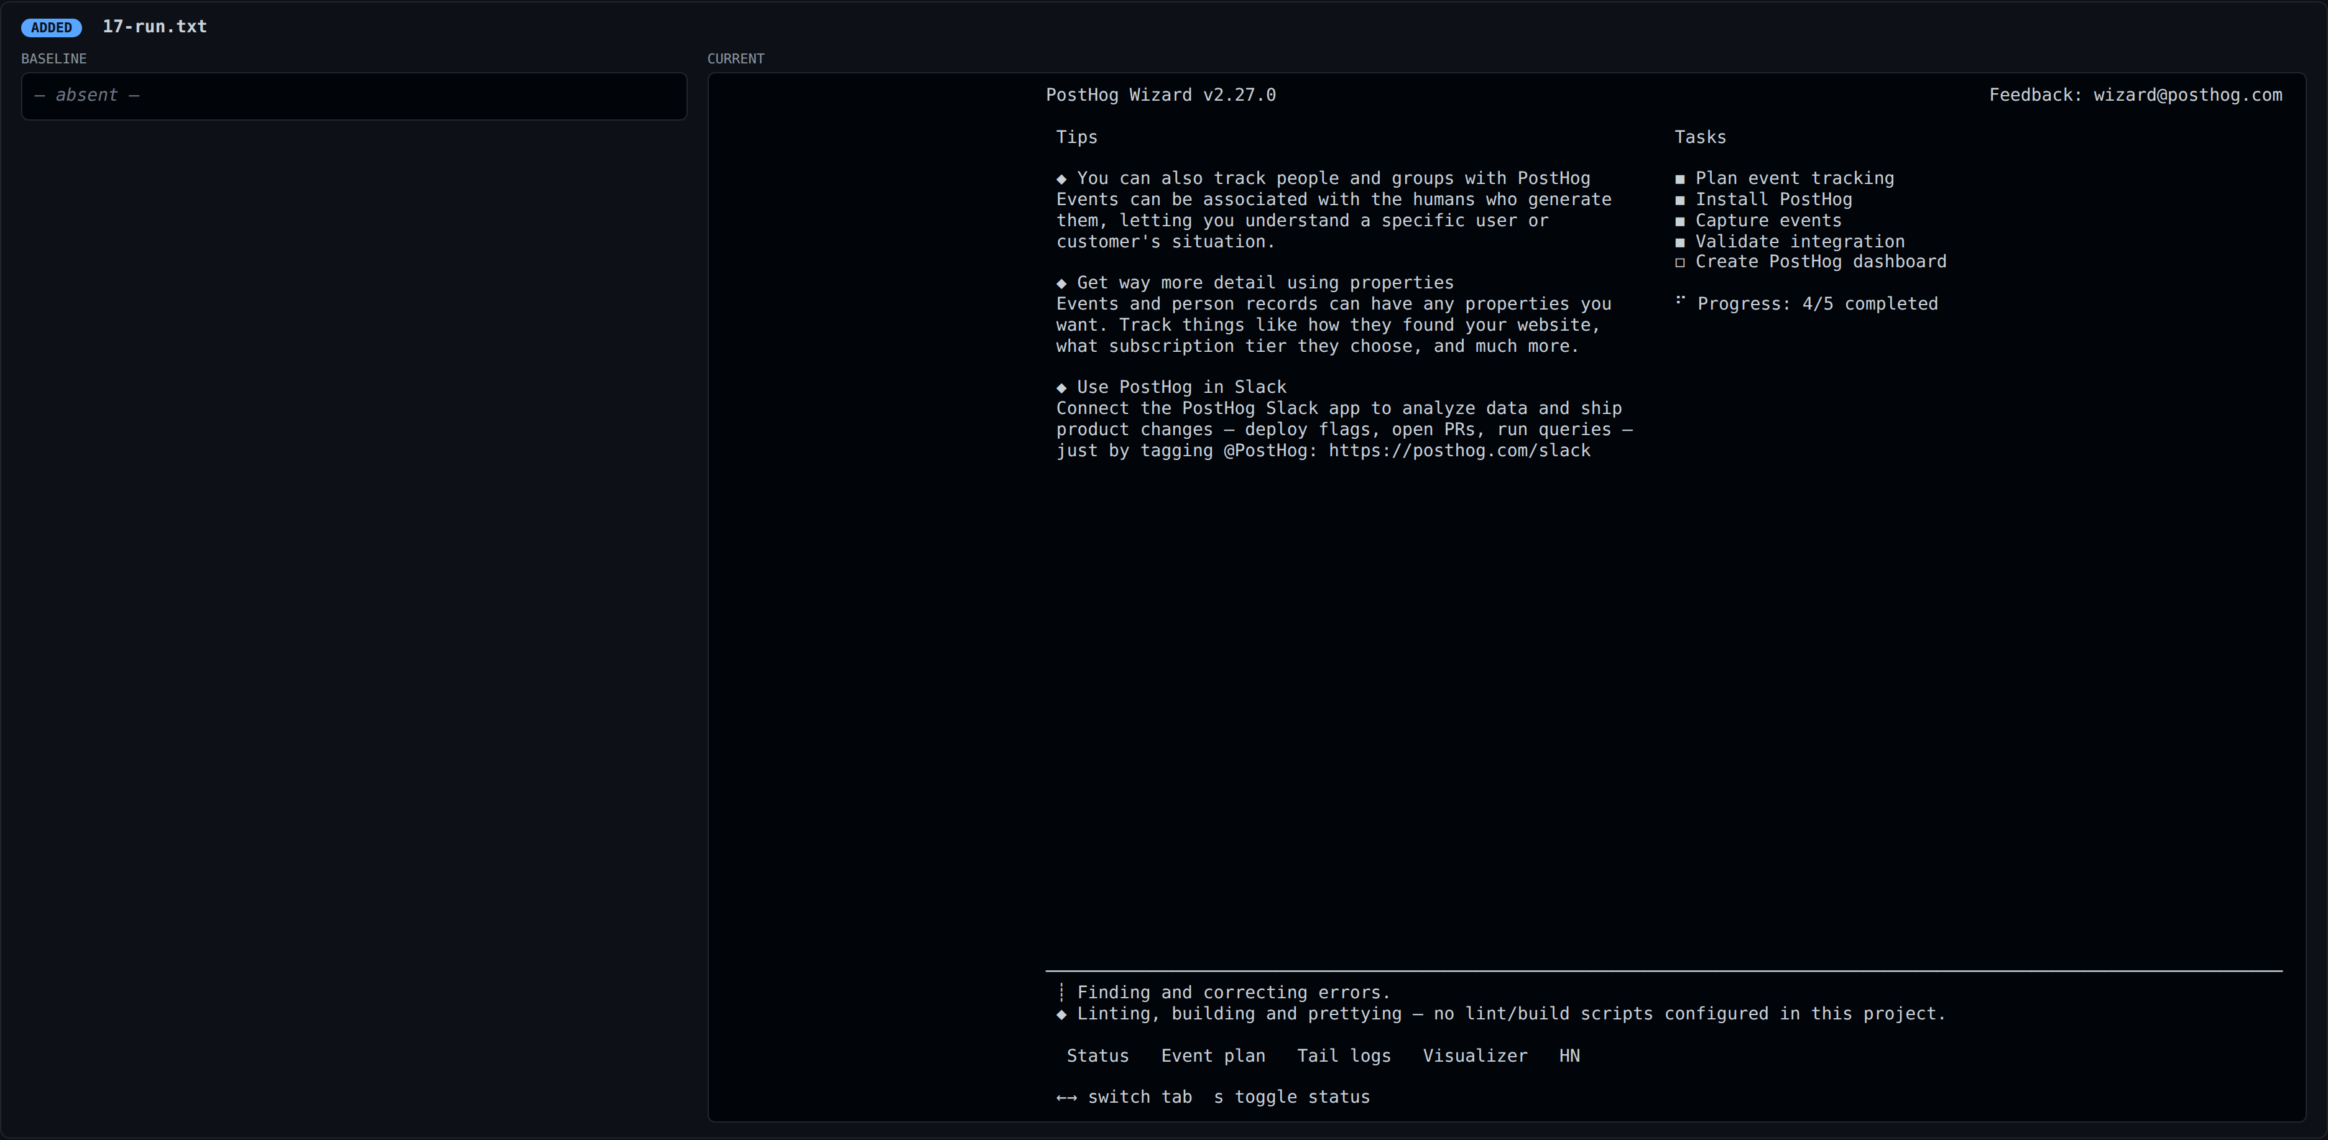Click the Capture events task text
Viewport: 2328px width, 1140px height.
(1768, 221)
